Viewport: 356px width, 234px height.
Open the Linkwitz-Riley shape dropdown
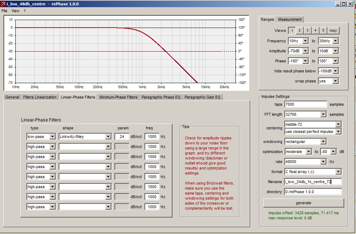tap(108, 137)
